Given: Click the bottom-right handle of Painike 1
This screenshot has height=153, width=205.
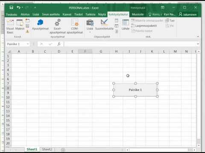Looking at the screenshot, I should (x=157, y=96).
